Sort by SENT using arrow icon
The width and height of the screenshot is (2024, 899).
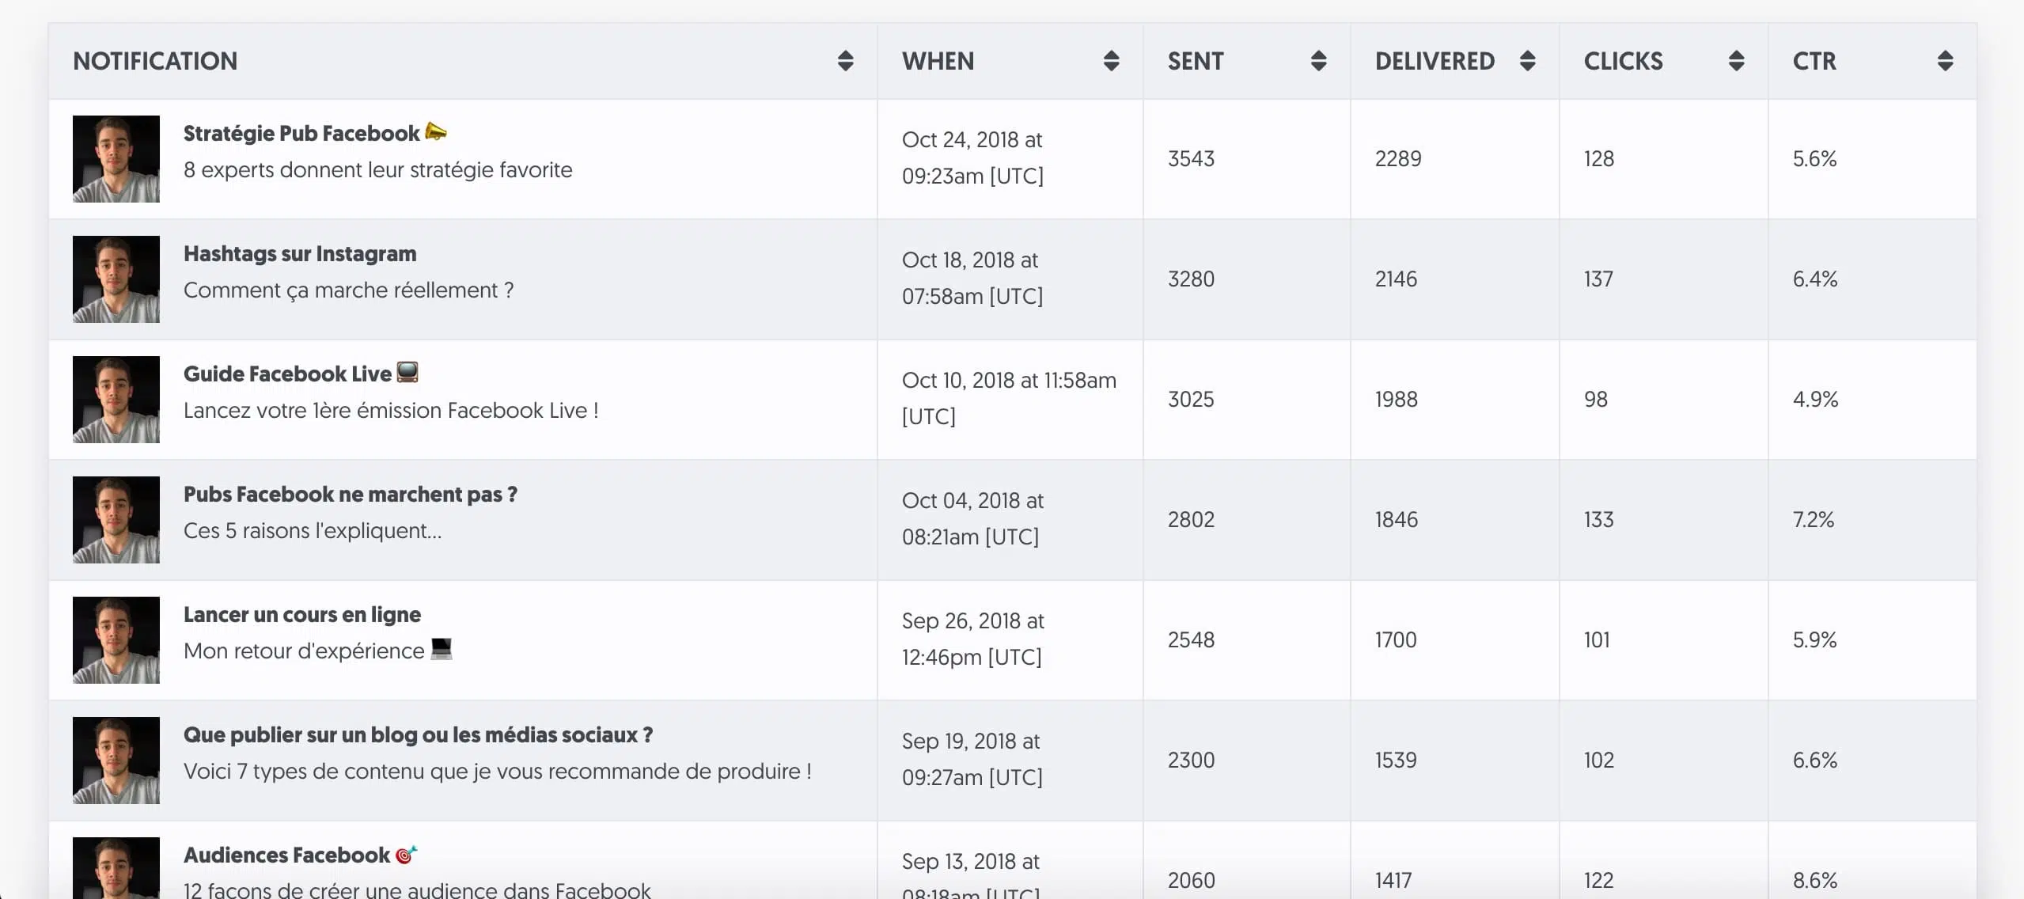tap(1318, 61)
